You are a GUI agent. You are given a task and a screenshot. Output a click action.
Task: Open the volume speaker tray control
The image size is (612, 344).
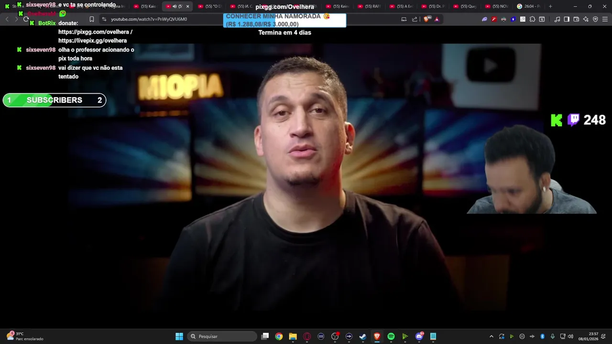[x=570, y=336]
